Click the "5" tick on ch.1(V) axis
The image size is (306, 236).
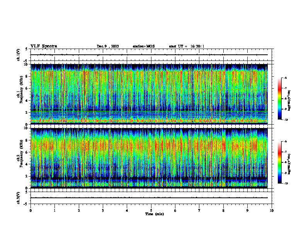pyautogui.click(x=27, y=49)
